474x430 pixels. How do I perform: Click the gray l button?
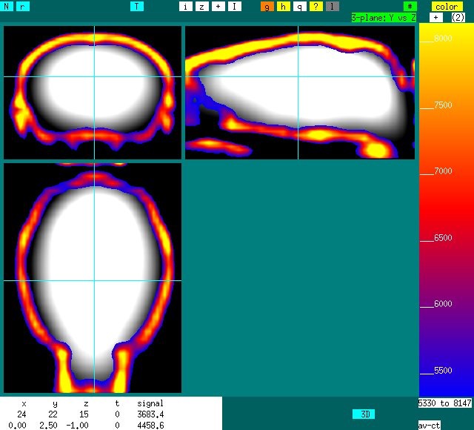click(x=333, y=7)
